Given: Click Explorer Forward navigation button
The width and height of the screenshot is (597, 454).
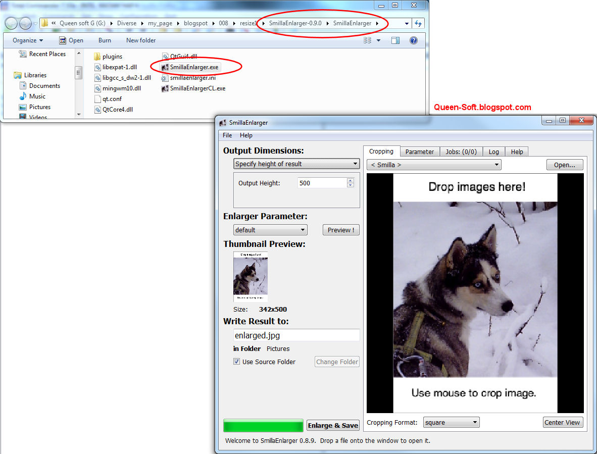Looking at the screenshot, I should click(25, 24).
